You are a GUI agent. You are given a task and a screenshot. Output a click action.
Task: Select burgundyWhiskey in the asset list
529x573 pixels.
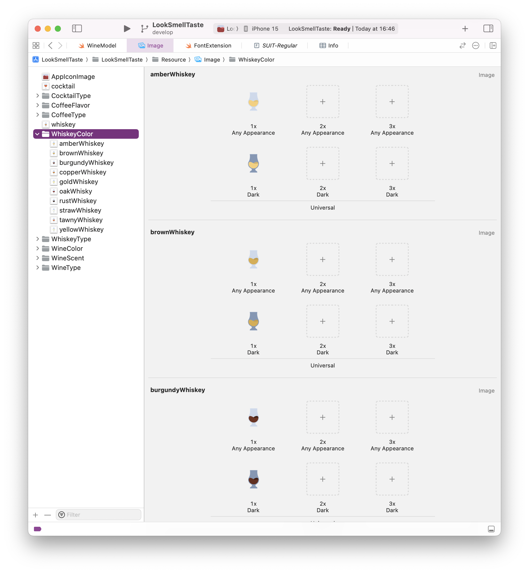[86, 163]
